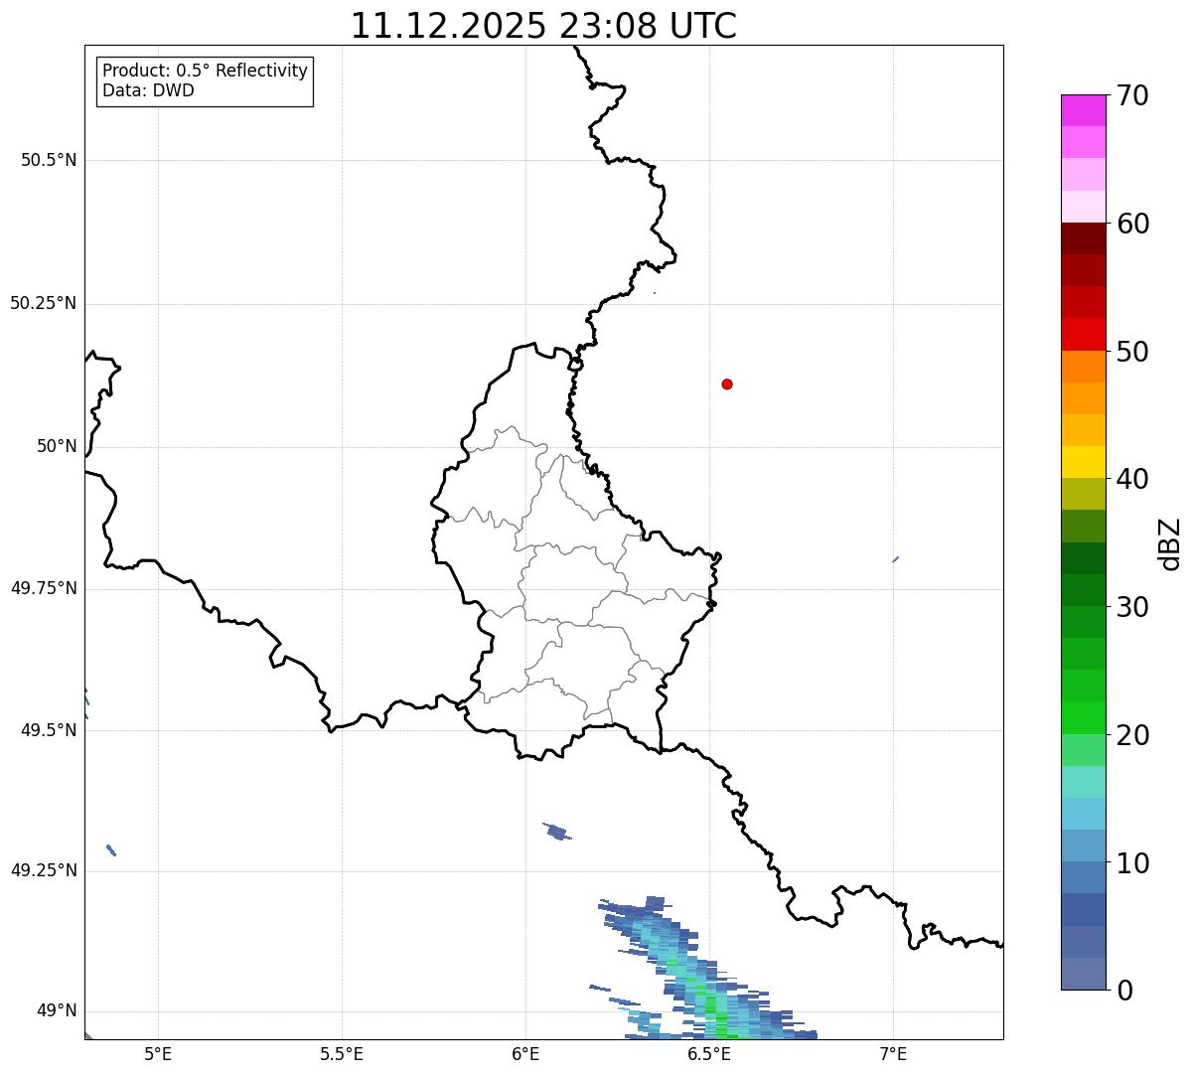Click the 49.25°N latitude label
Viewport: 1194px width, 1074px height.
point(44,870)
